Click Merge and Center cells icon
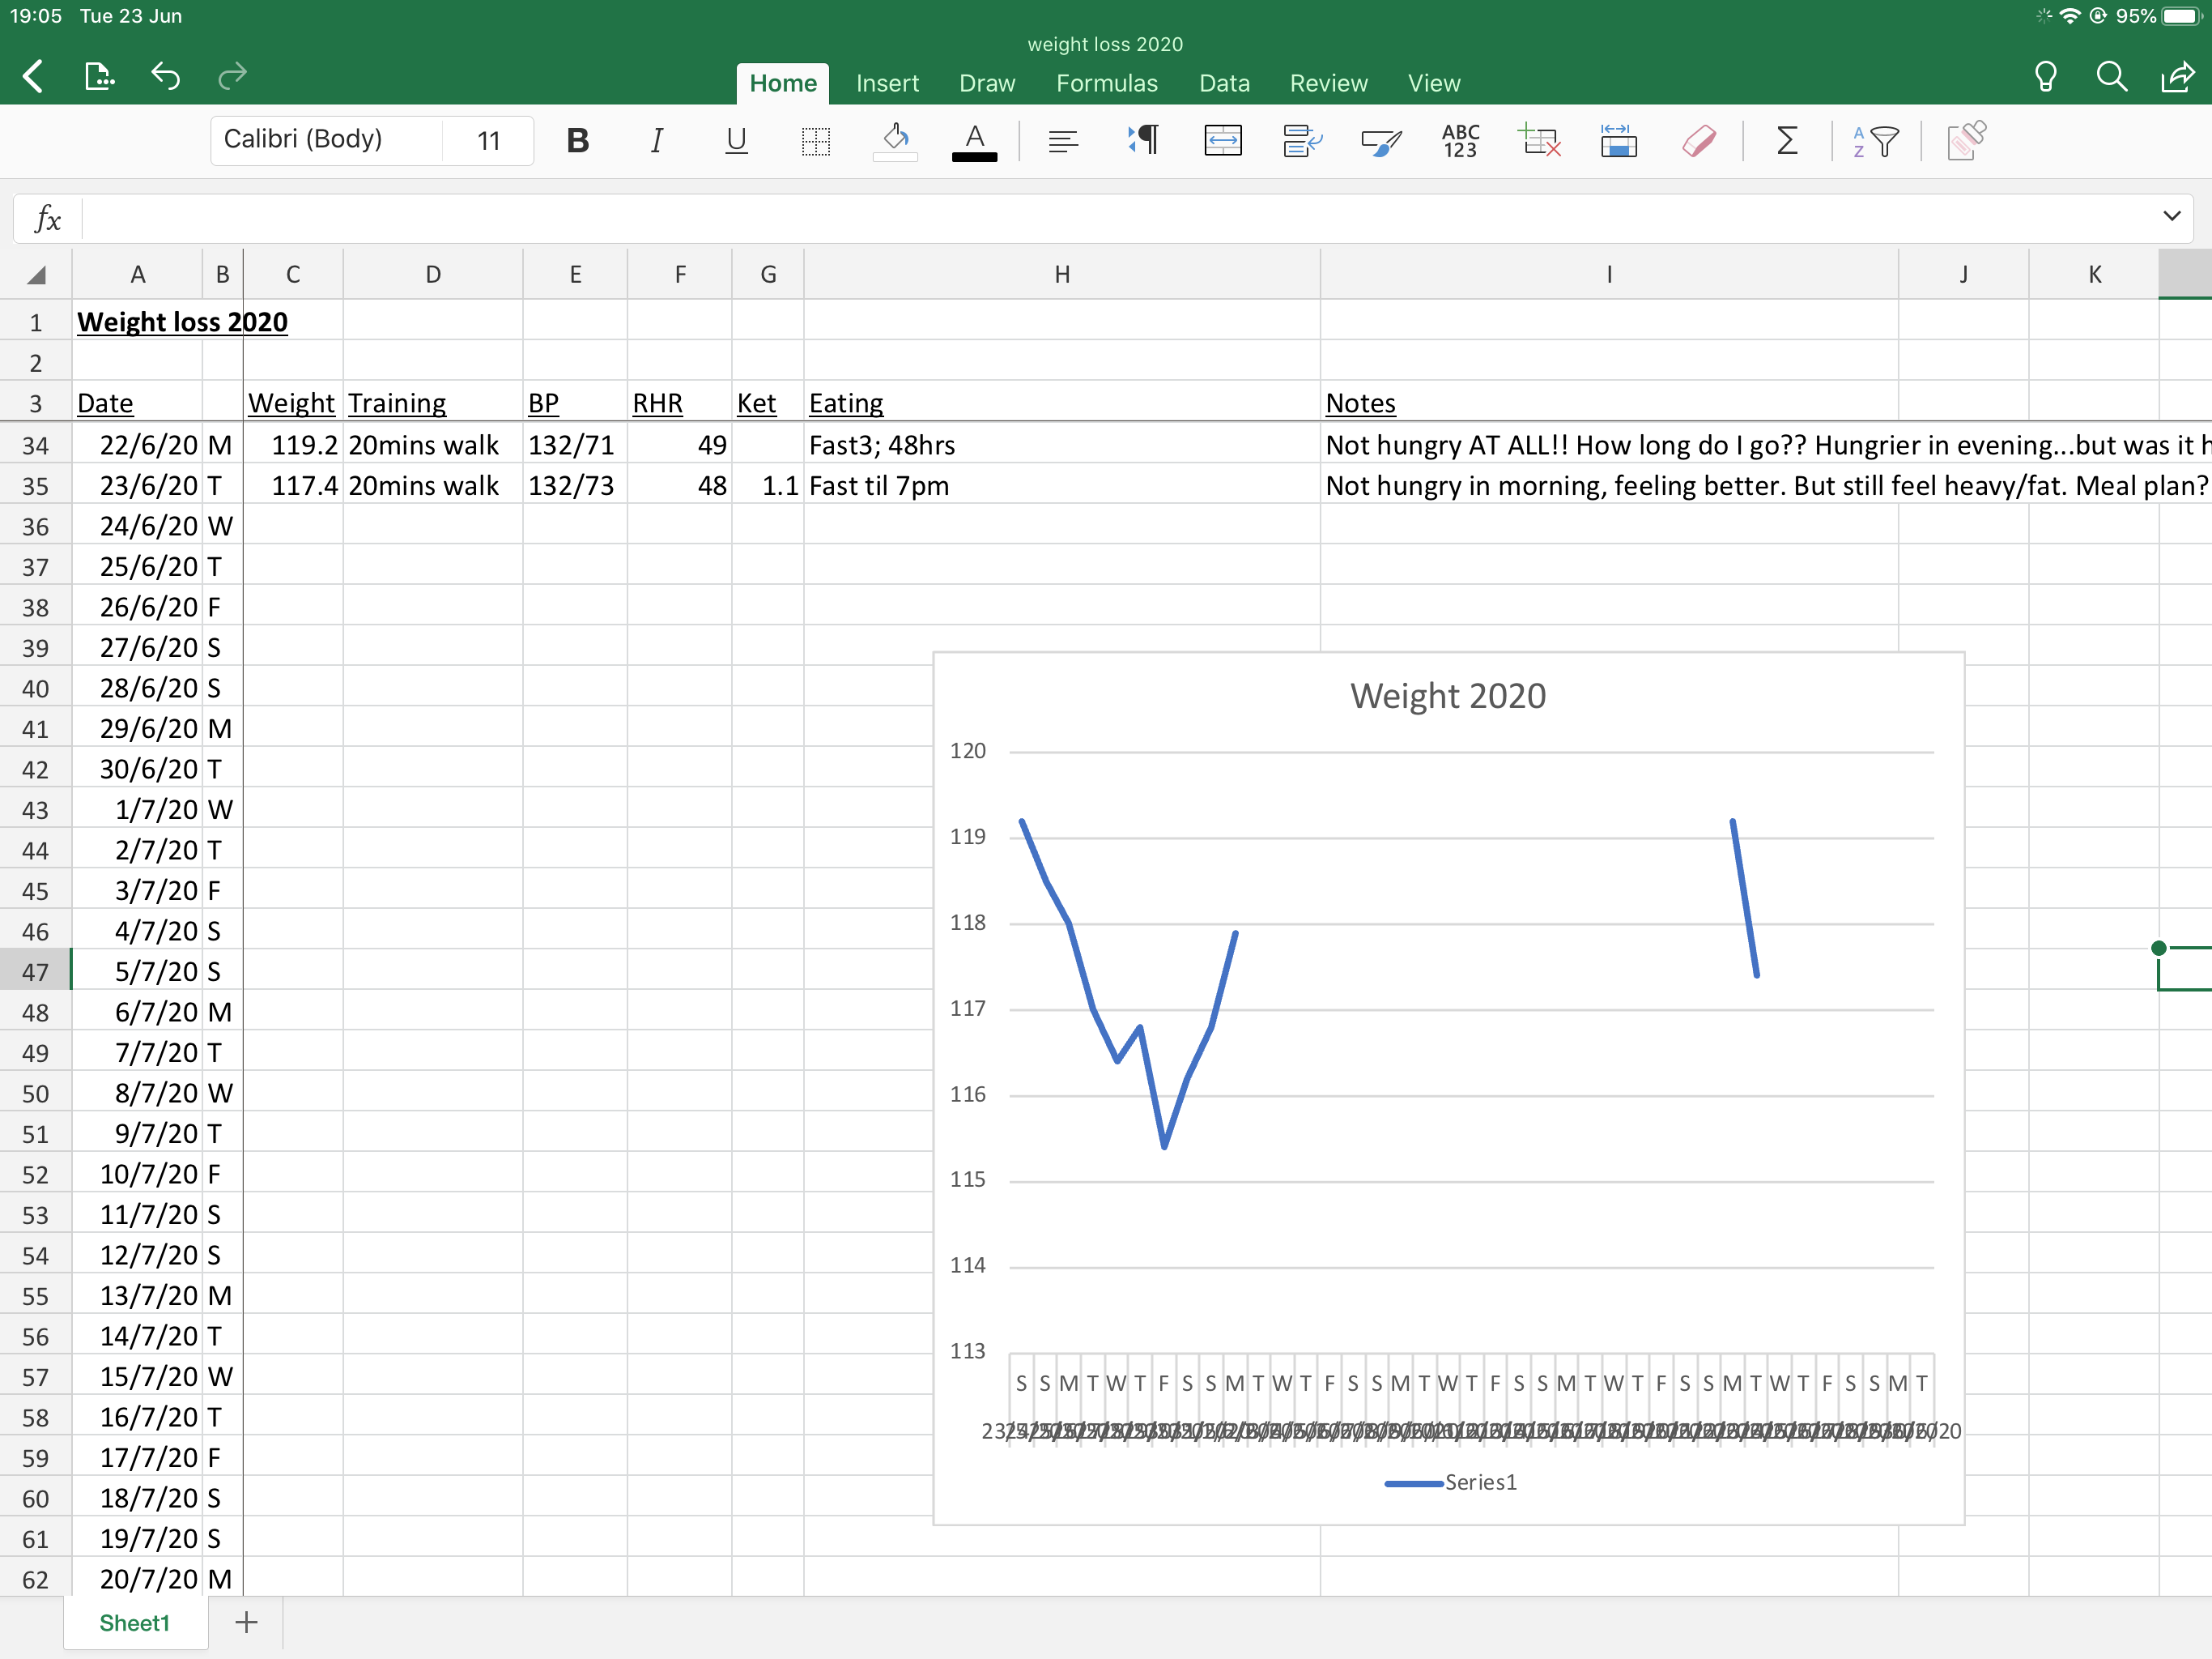This screenshot has height=1659, width=2212. 1223,141
